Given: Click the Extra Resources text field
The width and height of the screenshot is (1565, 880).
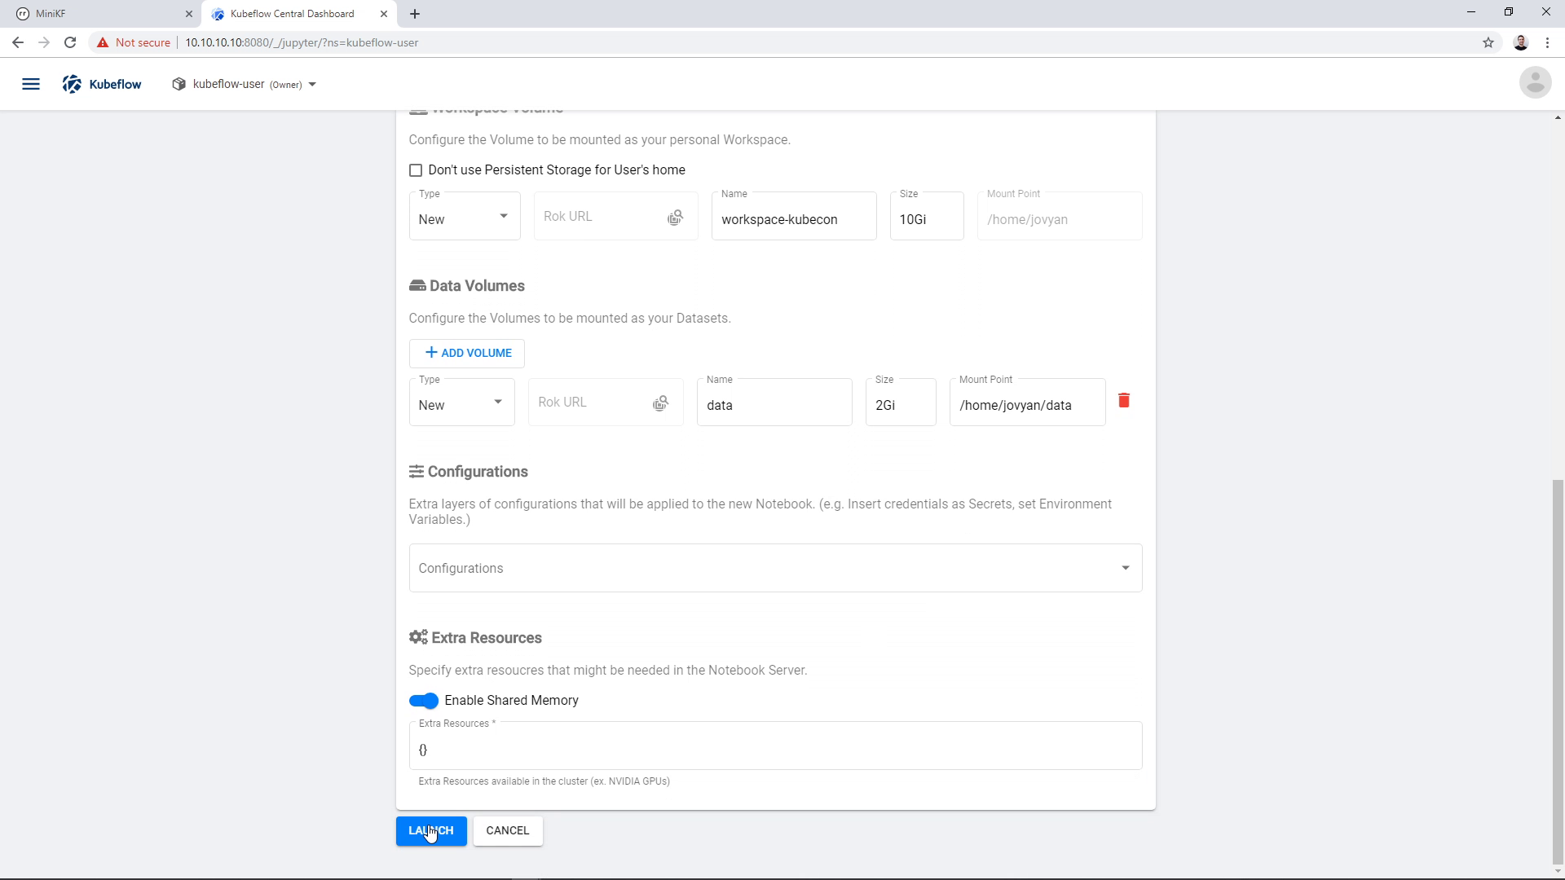Looking at the screenshot, I should (775, 746).
